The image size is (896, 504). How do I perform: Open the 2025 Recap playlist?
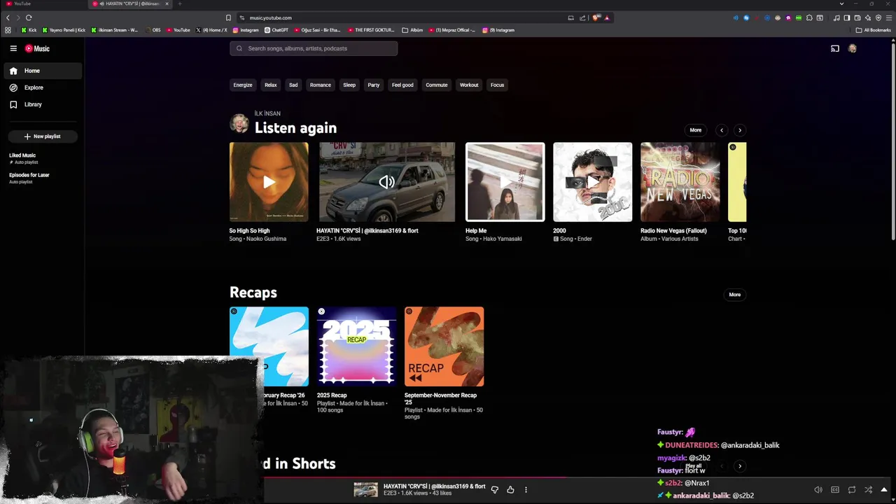tap(356, 346)
